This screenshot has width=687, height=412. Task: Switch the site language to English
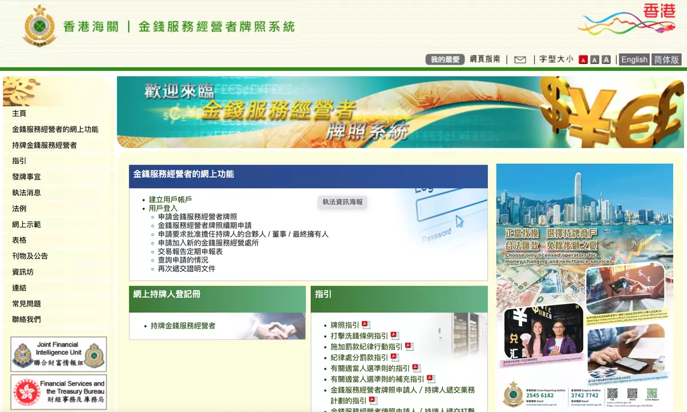click(634, 59)
